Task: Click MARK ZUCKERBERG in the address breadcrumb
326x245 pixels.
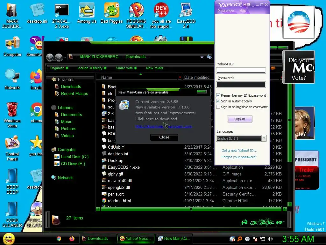Action: click(x=99, y=57)
